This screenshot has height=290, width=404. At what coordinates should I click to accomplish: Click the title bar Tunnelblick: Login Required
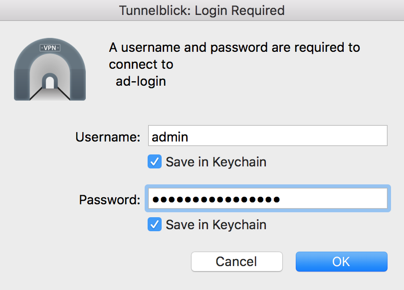click(x=202, y=10)
